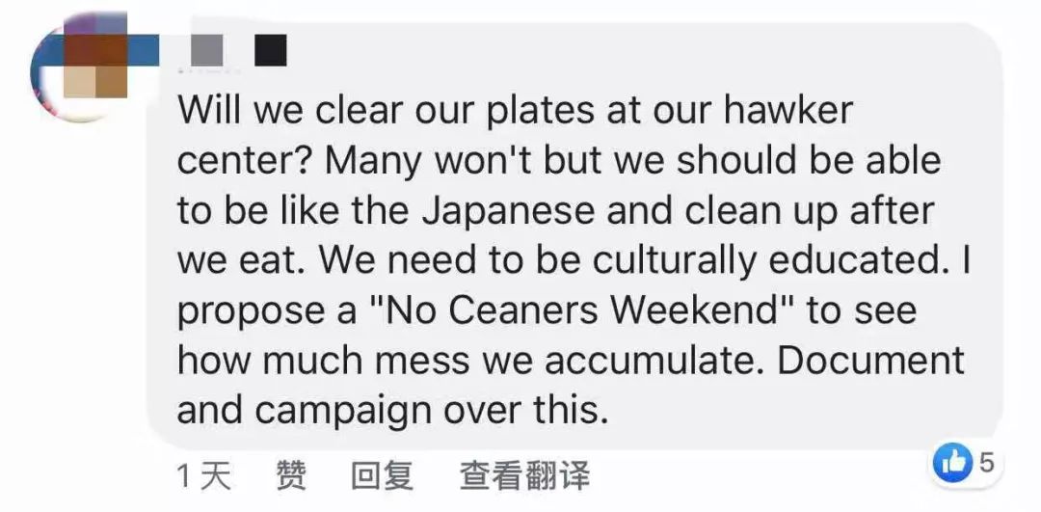Click the black blurred name block
The image size is (1041, 512).
272,48
